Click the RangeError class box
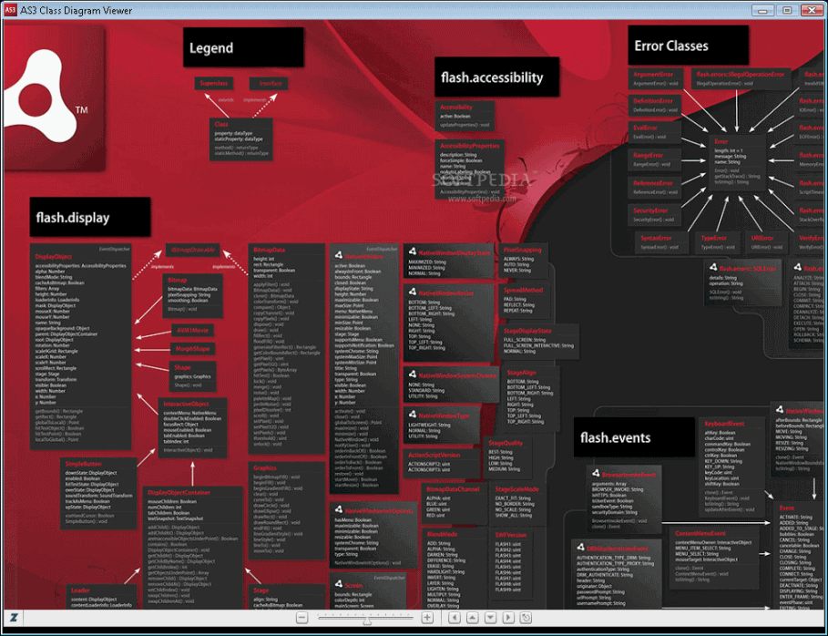The width and height of the screenshot is (828, 636). click(655, 159)
